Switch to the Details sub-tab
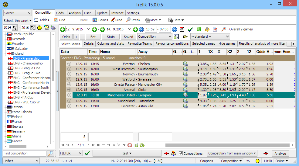This screenshot has width=299, height=166. (89, 43)
